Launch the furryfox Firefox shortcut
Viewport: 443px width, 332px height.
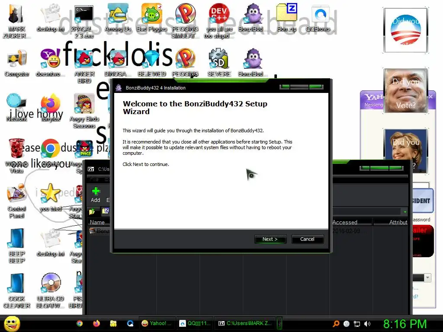pyautogui.click(x=51, y=107)
